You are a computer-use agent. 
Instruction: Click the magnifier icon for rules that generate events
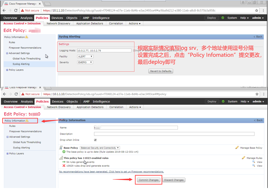[x=254, y=162]
